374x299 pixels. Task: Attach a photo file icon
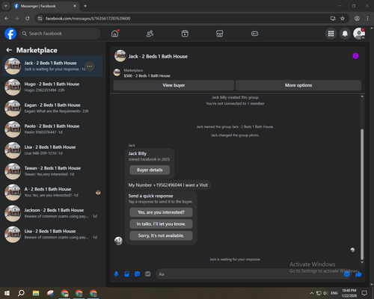[126, 274]
